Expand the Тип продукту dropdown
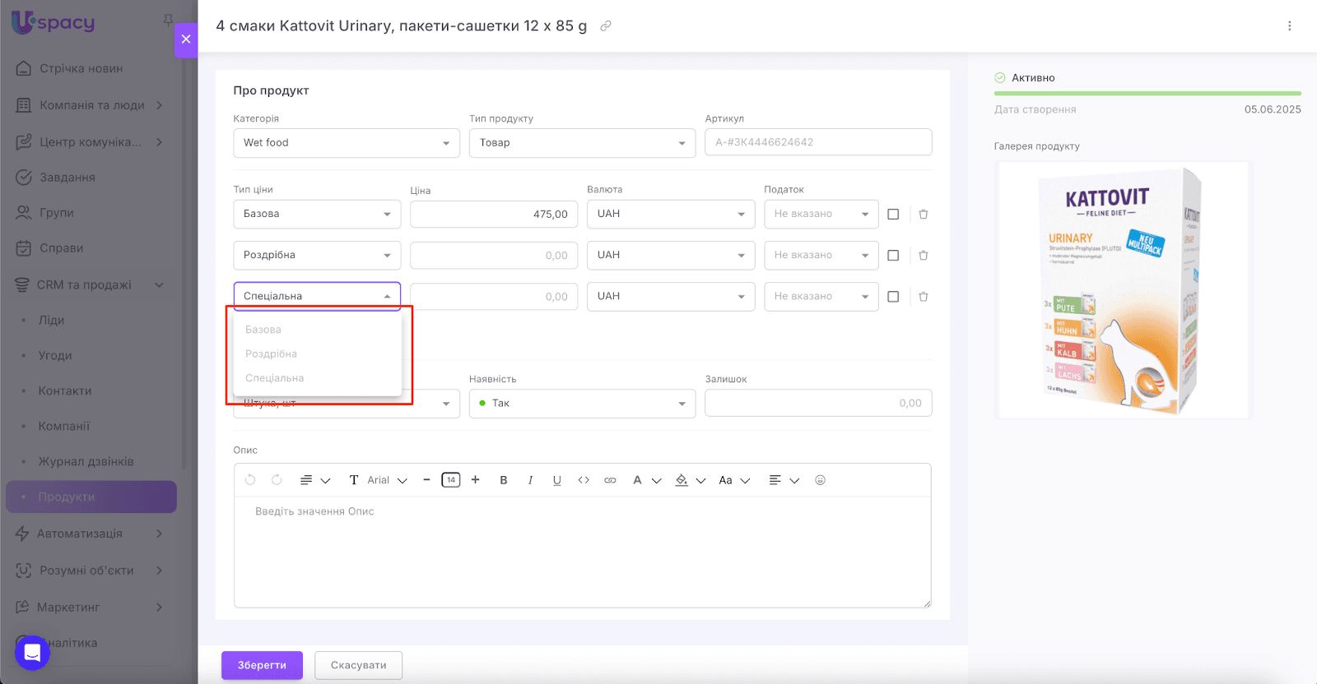 582,143
